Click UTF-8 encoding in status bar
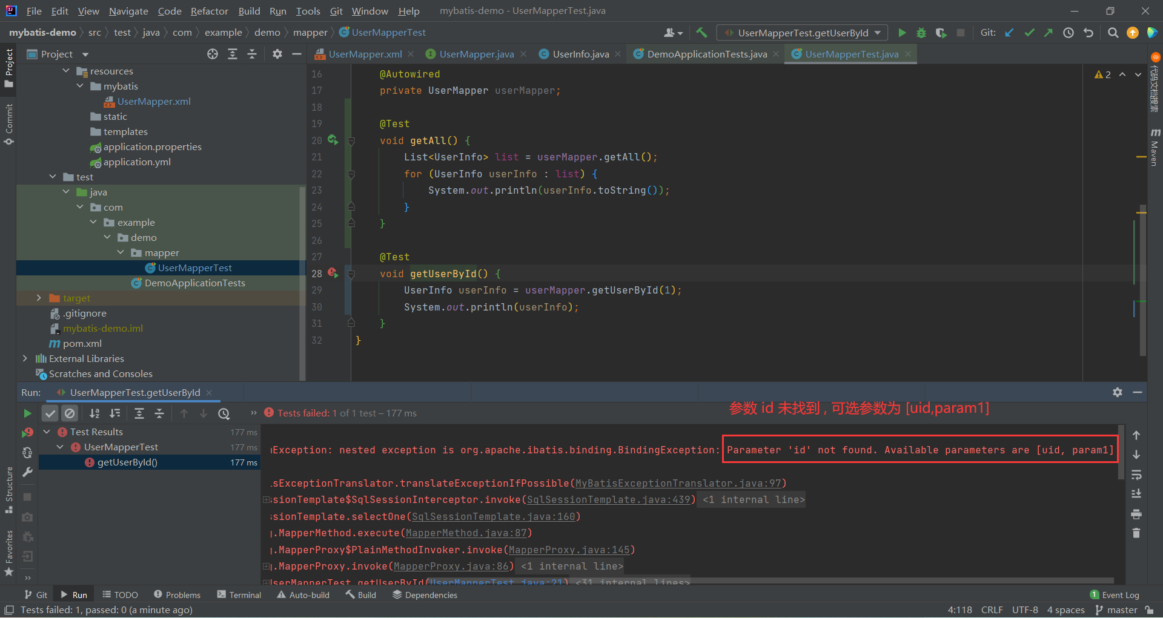 pyautogui.click(x=1025, y=610)
